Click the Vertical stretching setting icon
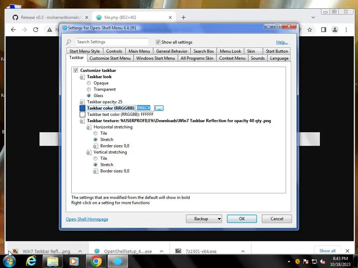This screenshot has width=358, height=268. [89, 152]
